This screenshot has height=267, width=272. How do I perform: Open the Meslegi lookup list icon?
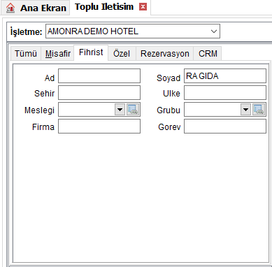click(x=133, y=109)
